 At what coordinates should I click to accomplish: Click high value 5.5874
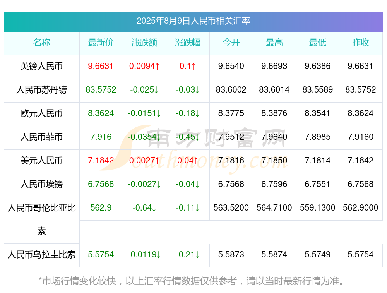(x=274, y=255)
